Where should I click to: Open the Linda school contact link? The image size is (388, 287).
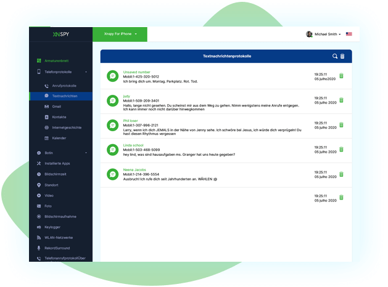click(133, 145)
